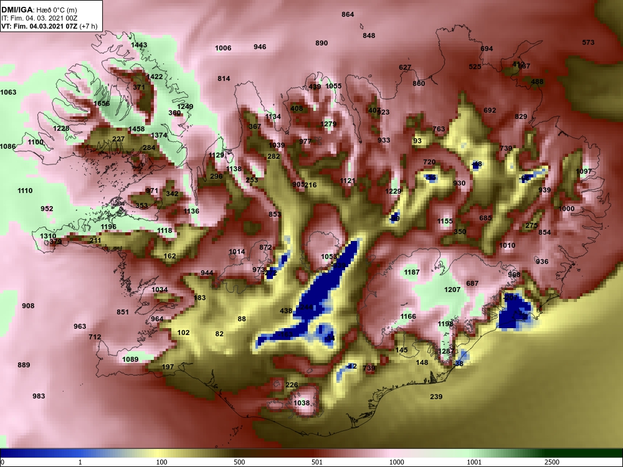Click the map value '1014'

[237, 252]
